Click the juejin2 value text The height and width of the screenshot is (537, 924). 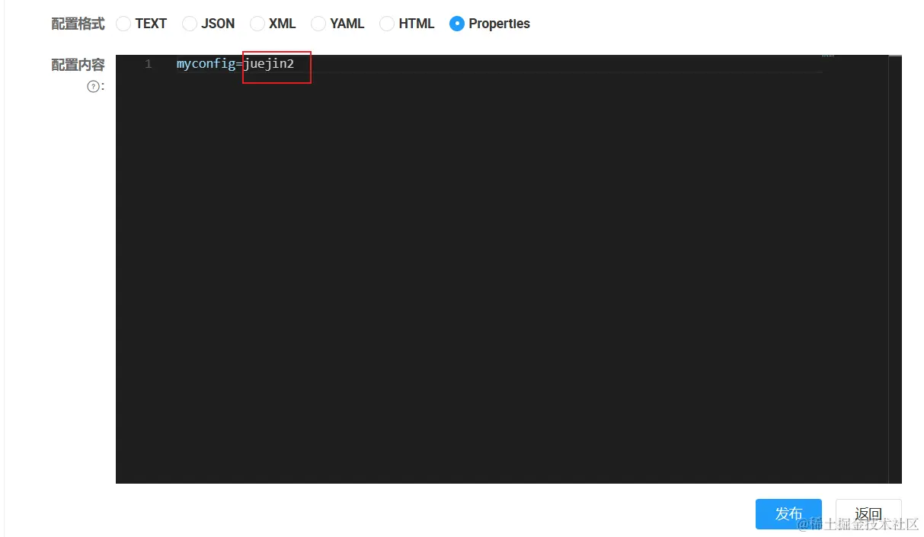[269, 65]
